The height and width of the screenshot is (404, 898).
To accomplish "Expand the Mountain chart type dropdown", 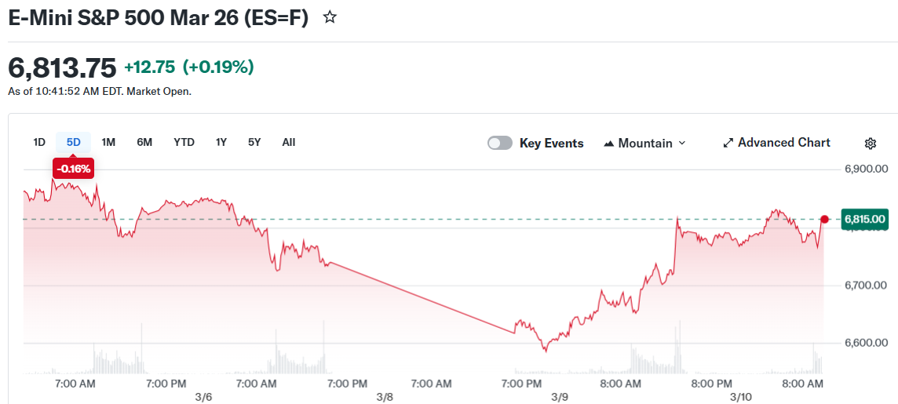I will pyautogui.click(x=681, y=143).
